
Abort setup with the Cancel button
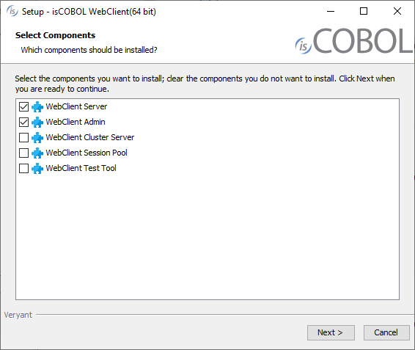click(x=386, y=332)
